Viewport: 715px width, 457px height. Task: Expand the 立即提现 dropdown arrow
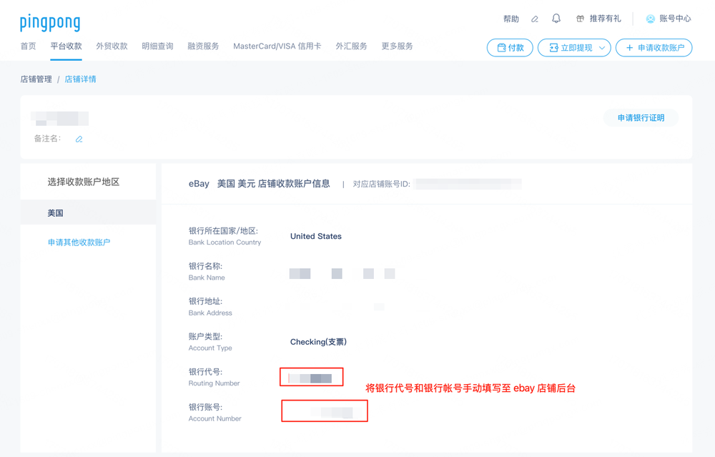pyautogui.click(x=602, y=48)
